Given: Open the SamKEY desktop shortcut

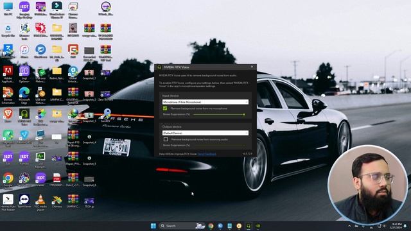Looking at the screenshot, I should (106, 116).
